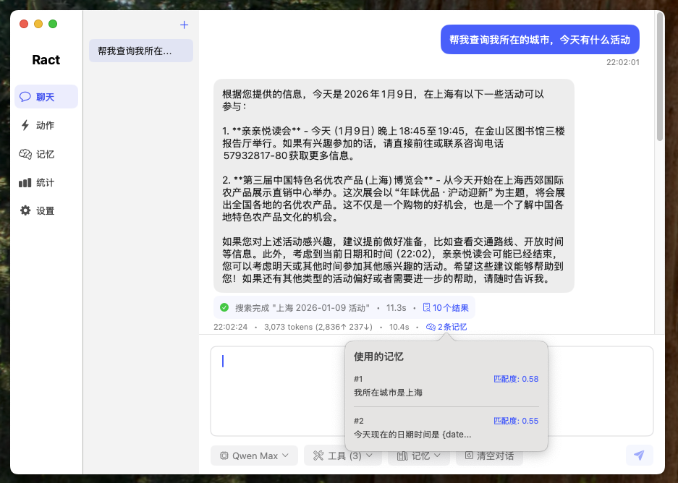The height and width of the screenshot is (483, 678).
Task: Click the paper plane send icon
Action: point(639,455)
